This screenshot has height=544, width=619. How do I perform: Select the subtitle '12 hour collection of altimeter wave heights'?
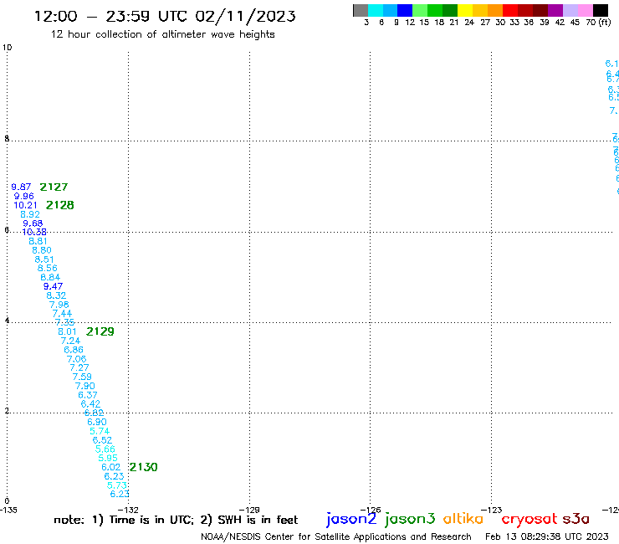162,34
